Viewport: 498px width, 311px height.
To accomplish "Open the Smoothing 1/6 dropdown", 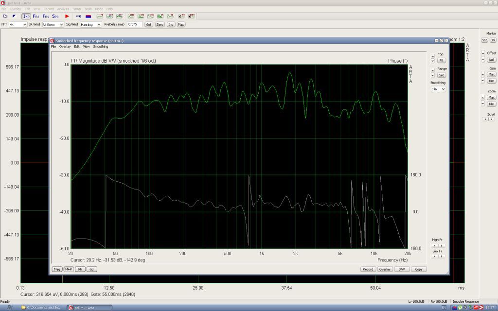I will click(x=438, y=89).
